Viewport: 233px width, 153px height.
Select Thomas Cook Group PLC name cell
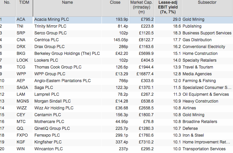click(58, 67)
